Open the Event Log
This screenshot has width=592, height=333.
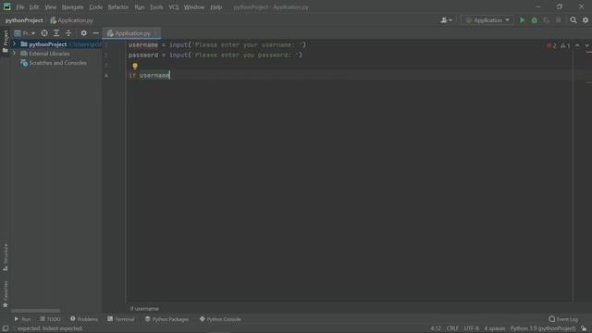click(x=563, y=319)
